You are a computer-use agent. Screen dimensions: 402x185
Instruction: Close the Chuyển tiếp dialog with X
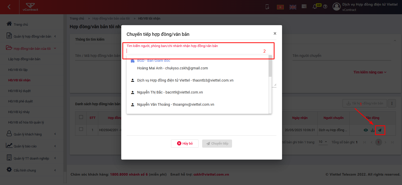pos(275,34)
